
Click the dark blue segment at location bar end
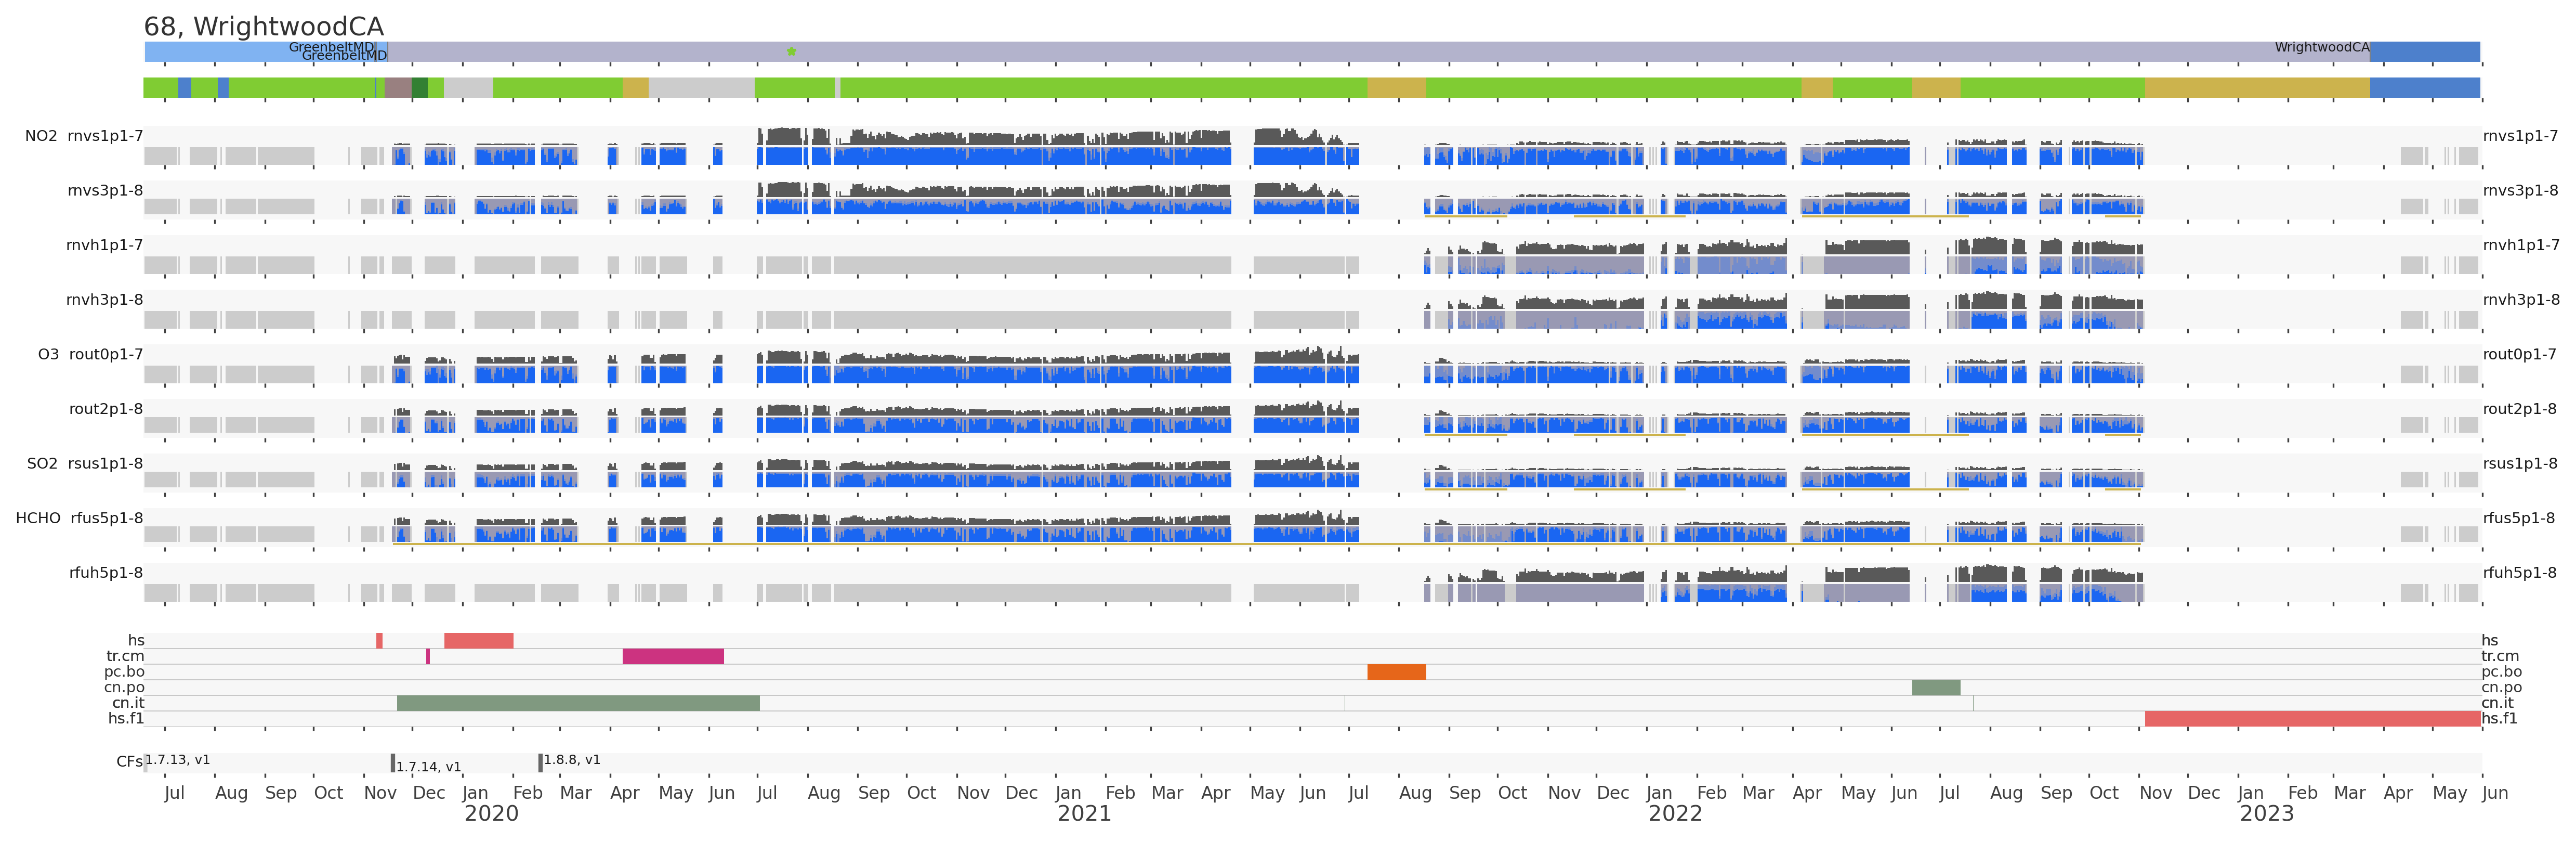click(x=2424, y=52)
